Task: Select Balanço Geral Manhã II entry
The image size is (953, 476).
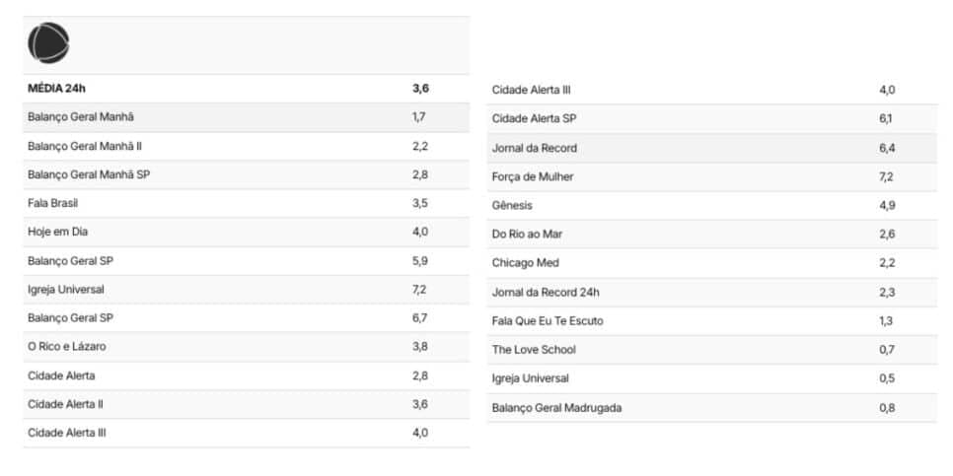Action: point(247,146)
